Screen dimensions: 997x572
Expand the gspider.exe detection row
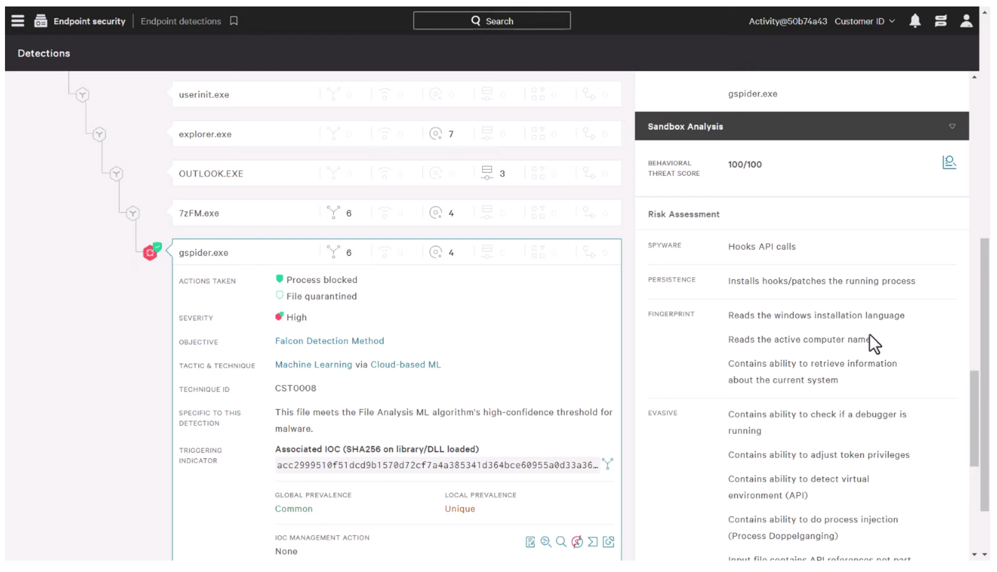[x=203, y=253]
